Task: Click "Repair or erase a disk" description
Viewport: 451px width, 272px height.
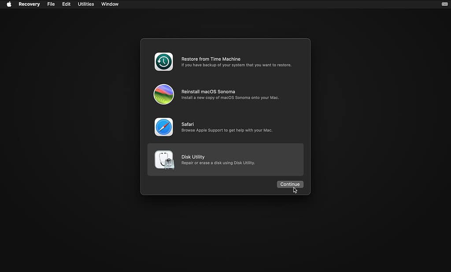Action: [x=218, y=163]
